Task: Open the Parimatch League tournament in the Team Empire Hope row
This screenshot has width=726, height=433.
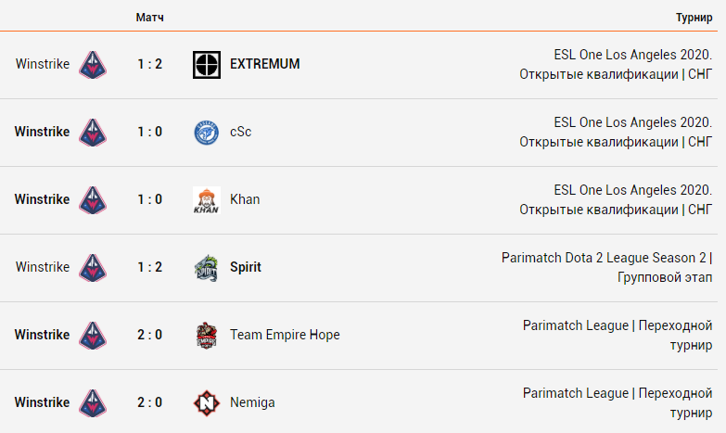Action: point(618,335)
